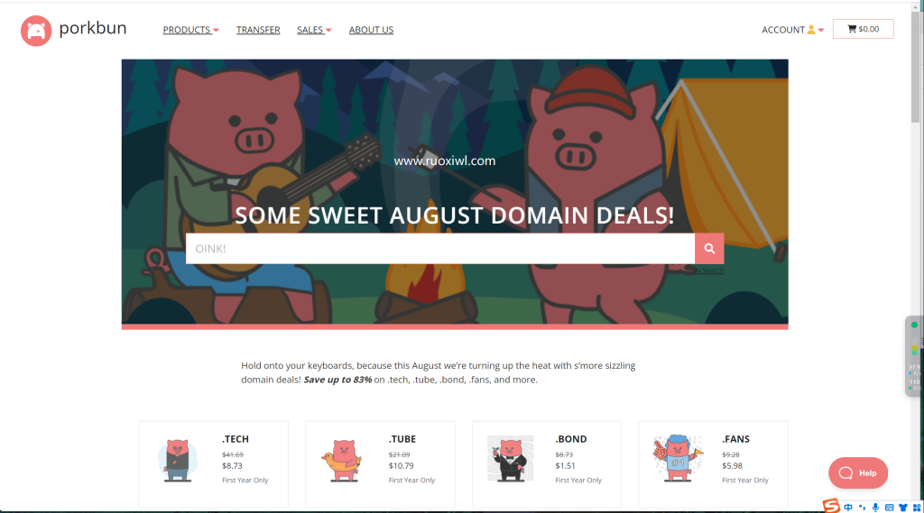Click the .FANS foam finger pig image
The image size is (924, 513).
678,460
